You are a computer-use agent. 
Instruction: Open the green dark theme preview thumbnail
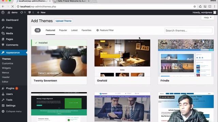pos(59,107)
